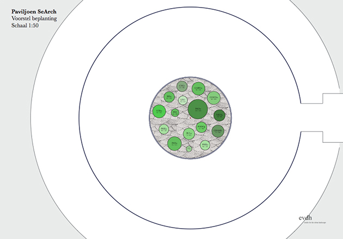Click the evdh studio logo
The width and height of the screenshot is (343, 239).
pos(307,219)
